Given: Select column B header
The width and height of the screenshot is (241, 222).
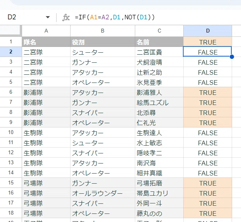Looking at the screenshot, I should pos(103,31).
